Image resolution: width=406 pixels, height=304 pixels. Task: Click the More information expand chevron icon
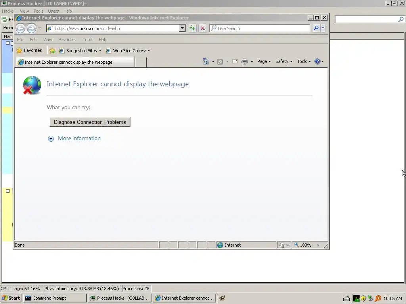click(x=51, y=139)
